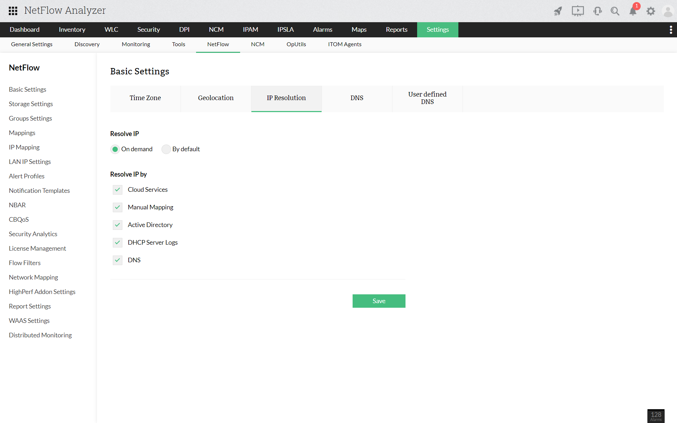Uncheck the Cloud Services checkbox

click(x=117, y=190)
